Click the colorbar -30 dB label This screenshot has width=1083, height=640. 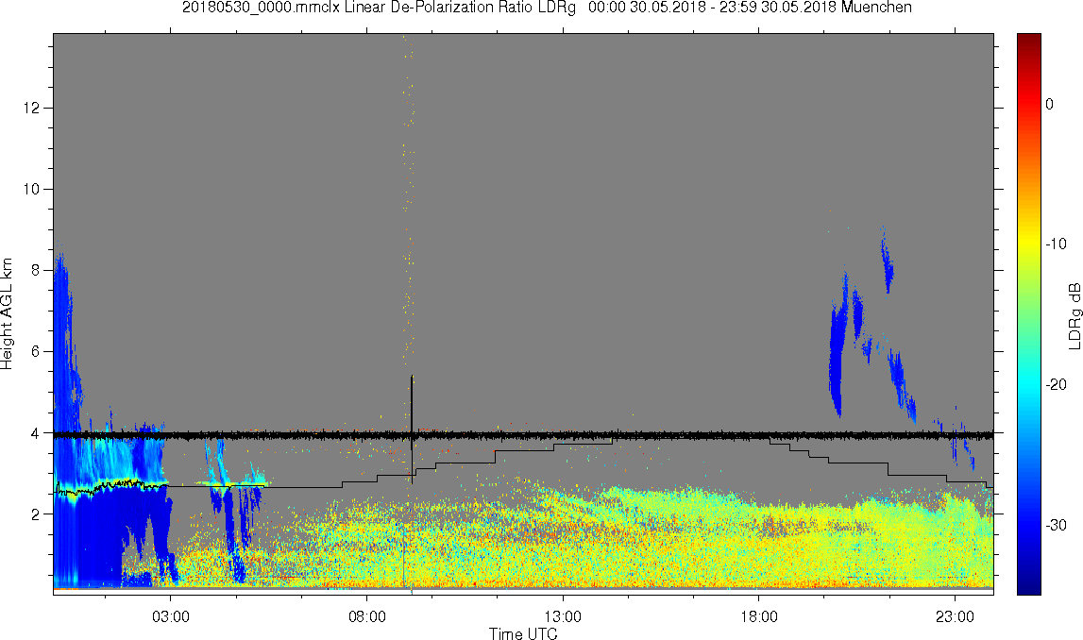[1056, 526]
